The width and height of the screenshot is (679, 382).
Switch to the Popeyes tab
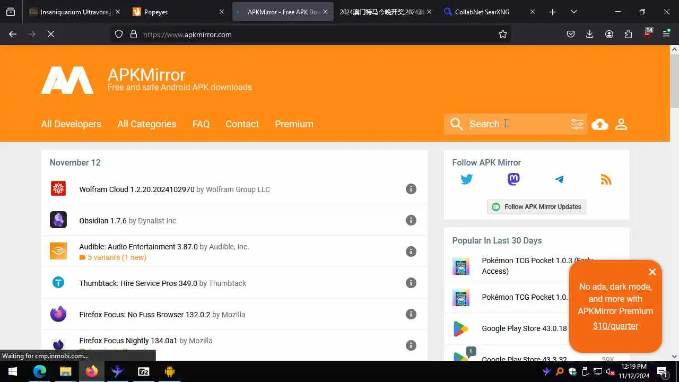coord(178,12)
